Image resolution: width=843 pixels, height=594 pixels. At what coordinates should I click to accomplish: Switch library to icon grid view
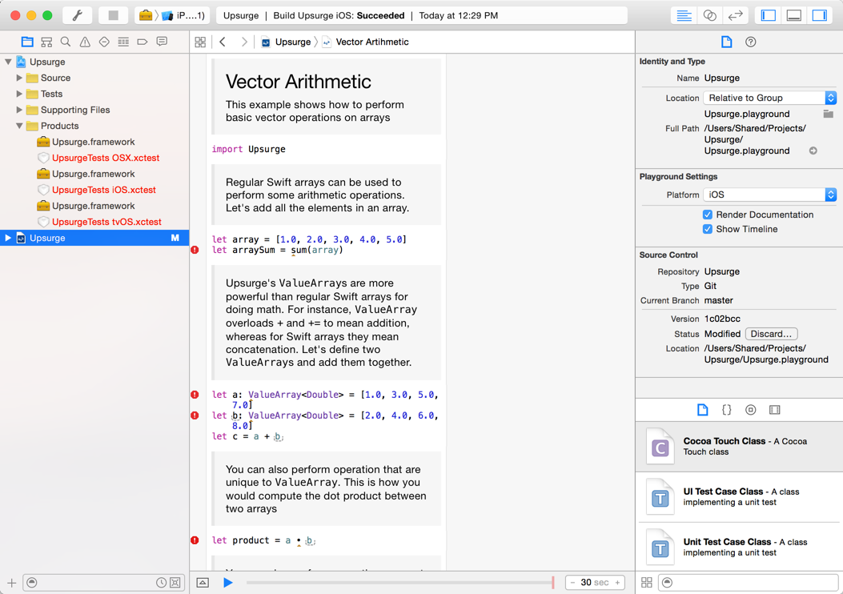(x=647, y=582)
